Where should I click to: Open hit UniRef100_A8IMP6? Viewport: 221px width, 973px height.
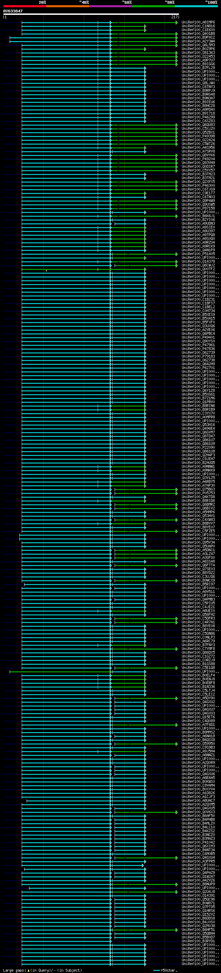point(198,22)
